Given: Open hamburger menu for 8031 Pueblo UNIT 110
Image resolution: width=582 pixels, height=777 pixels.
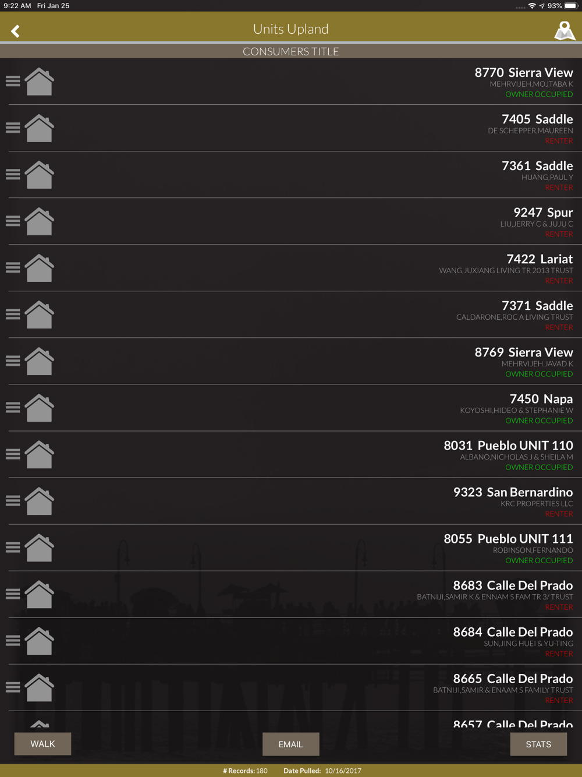Looking at the screenshot, I should point(13,454).
